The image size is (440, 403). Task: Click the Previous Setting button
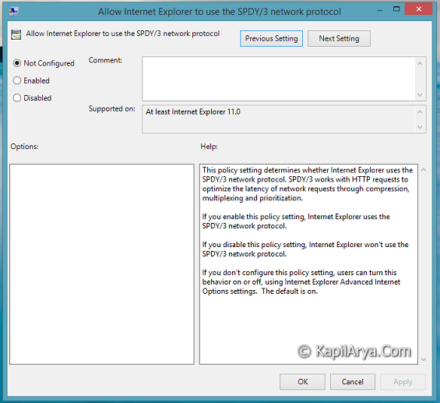(x=271, y=38)
